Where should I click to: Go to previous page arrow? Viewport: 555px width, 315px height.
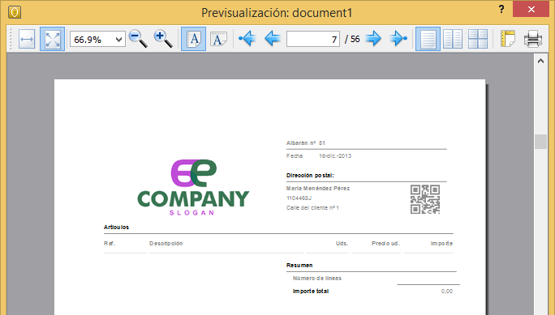pos(272,38)
